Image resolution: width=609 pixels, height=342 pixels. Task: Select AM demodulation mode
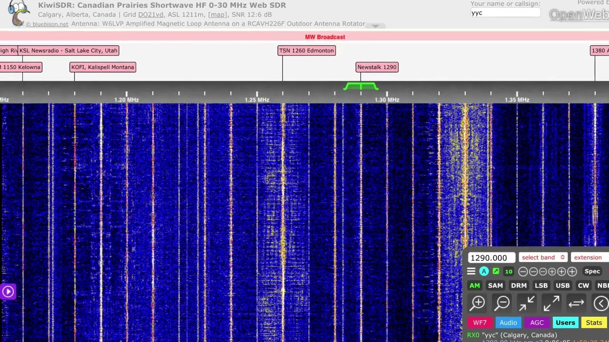(475, 285)
